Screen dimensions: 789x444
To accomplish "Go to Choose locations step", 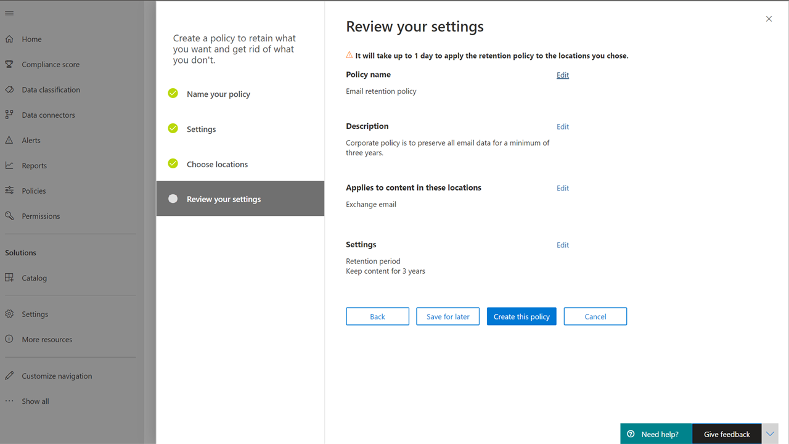I will tap(217, 165).
